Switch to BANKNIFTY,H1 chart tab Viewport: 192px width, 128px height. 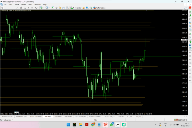point(7,117)
